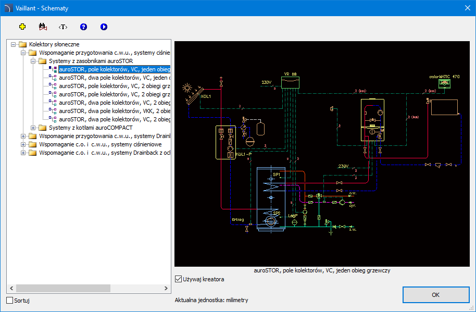The image size is (476, 312).
Task: Expand Wspomaganie c.o. i c.w.u., systemy ciśnieniowe
Action: coord(23,144)
